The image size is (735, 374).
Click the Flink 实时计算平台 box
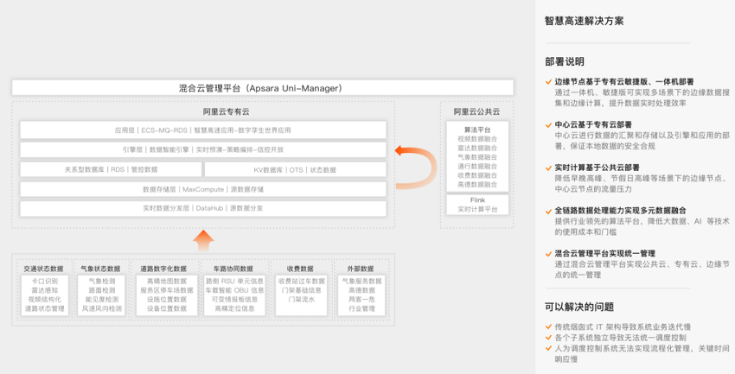pyautogui.click(x=477, y=205)
